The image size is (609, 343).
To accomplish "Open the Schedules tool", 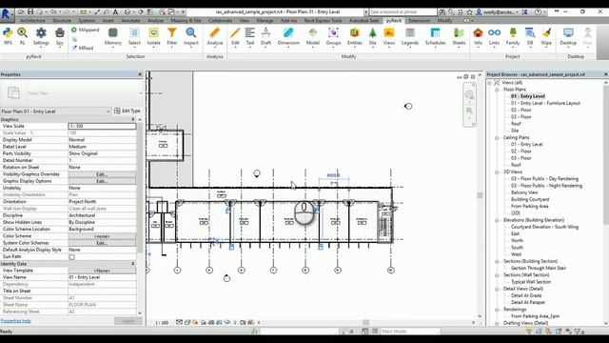I will coord(436,36).
